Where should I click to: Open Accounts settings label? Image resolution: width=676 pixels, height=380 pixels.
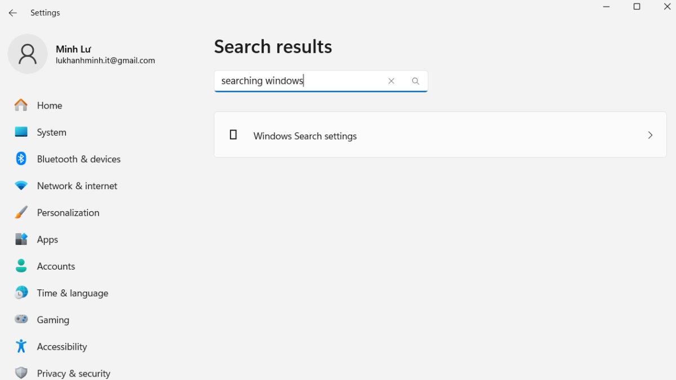tap(56, 266)
